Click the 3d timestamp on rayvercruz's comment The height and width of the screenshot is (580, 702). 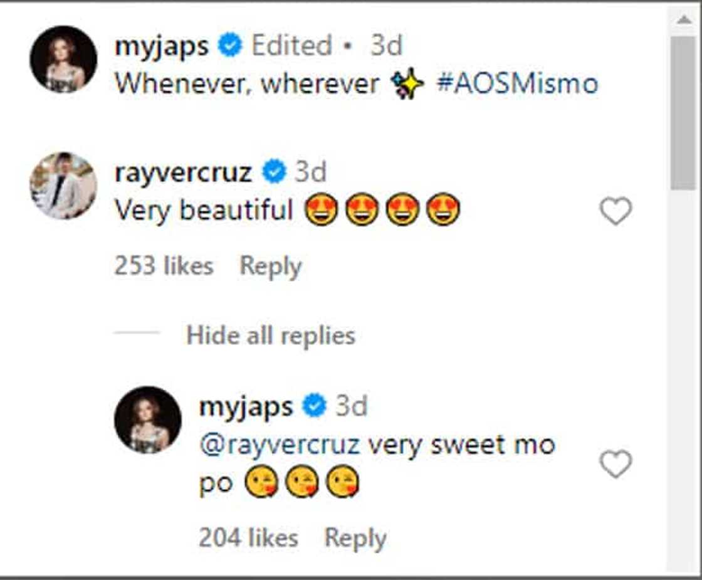(310, 172)
